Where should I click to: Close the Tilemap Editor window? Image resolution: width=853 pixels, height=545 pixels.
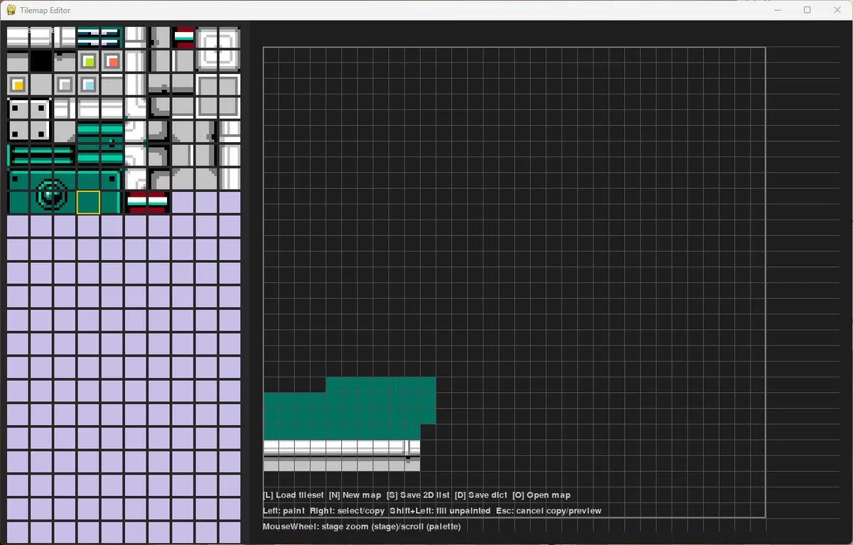pos(837,10)
